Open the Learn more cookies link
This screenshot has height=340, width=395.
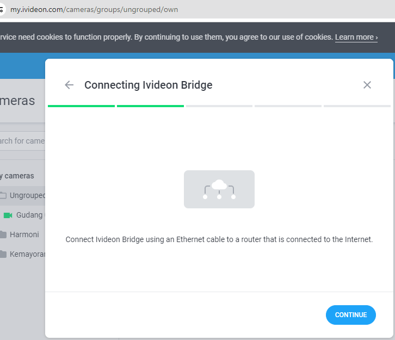click(x=356, y=37)
